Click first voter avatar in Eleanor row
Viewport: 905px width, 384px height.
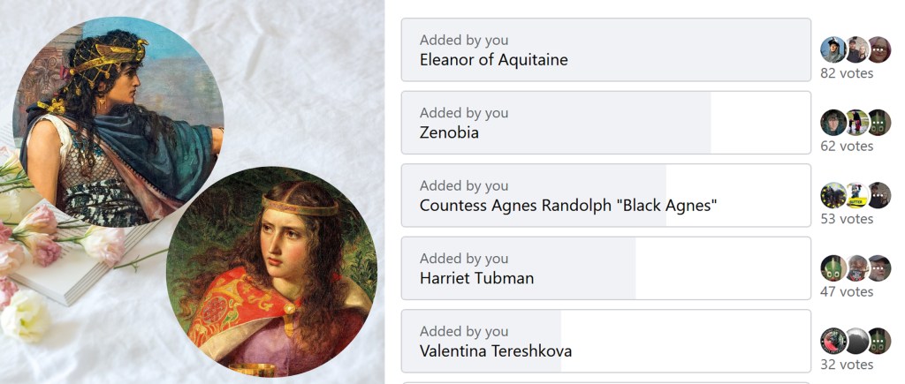click(833, 49)
